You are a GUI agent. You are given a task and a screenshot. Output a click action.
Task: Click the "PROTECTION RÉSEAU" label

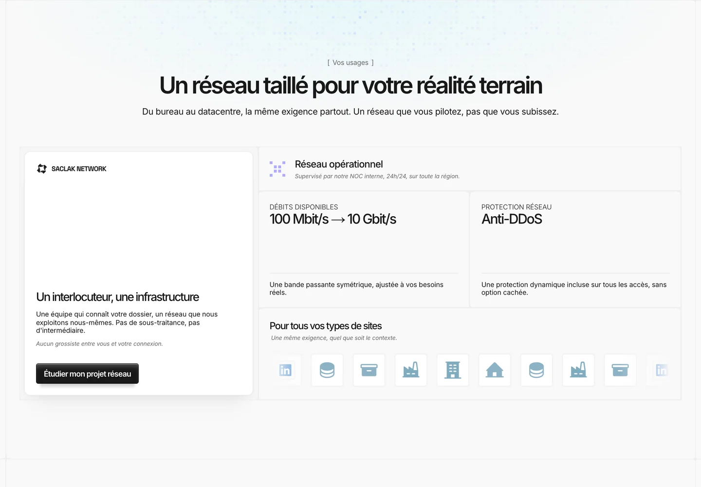pos(517,207)
